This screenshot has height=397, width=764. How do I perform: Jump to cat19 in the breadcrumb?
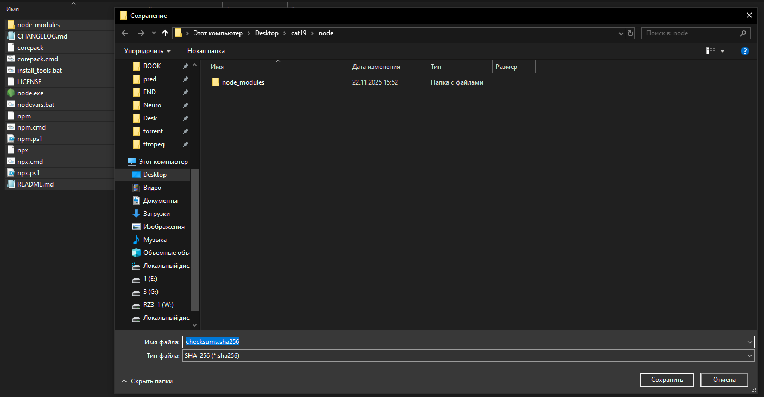(x=299, y=33)
